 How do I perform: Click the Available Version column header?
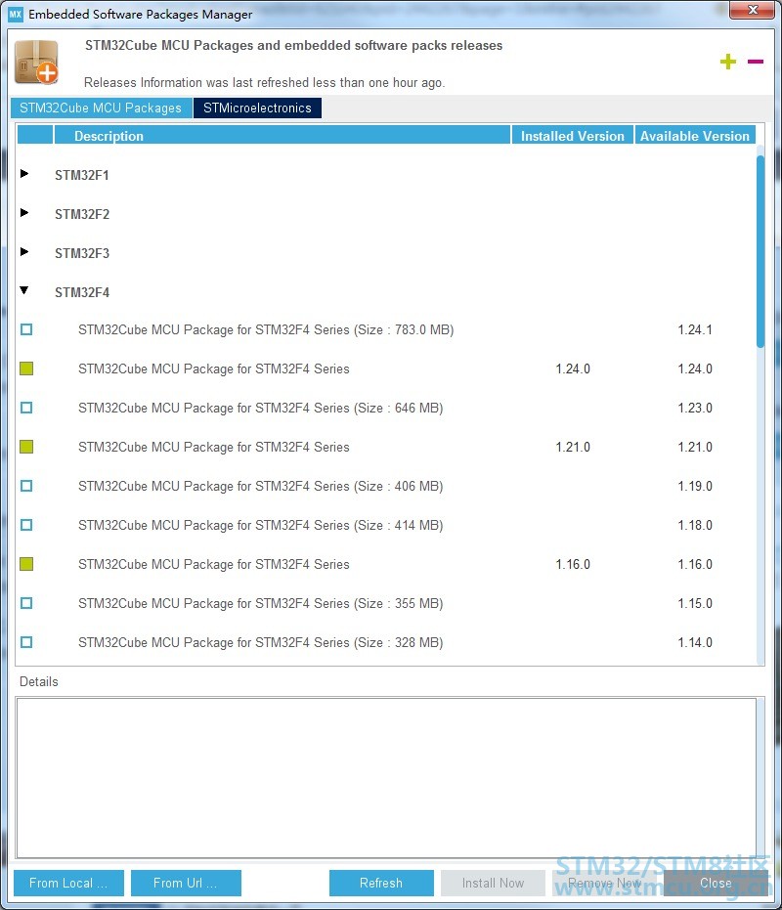click(694, 135)
